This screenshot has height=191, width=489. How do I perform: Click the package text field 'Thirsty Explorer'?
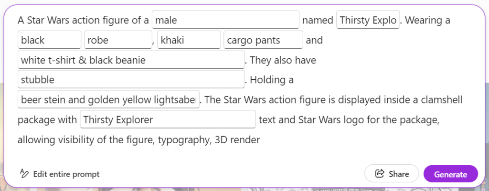coord(168,119)
